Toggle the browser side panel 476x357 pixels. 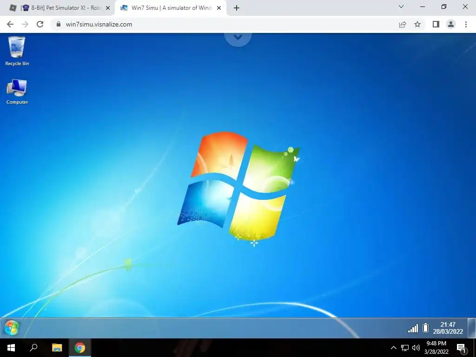[436, 24]
